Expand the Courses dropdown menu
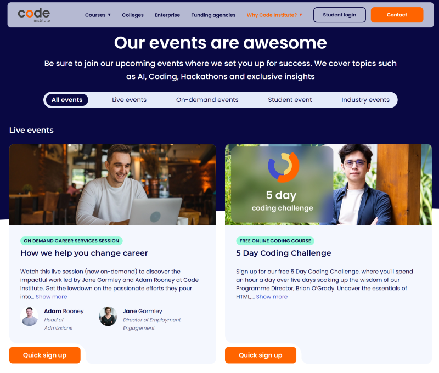Image resolution: width=439 pixels, height=373 pixels. click(98, 15)
